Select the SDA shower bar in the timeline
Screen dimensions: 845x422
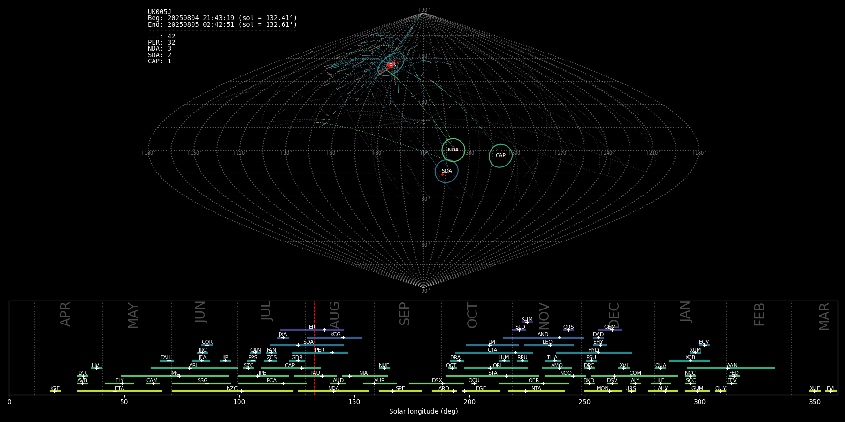coord(307,345)
